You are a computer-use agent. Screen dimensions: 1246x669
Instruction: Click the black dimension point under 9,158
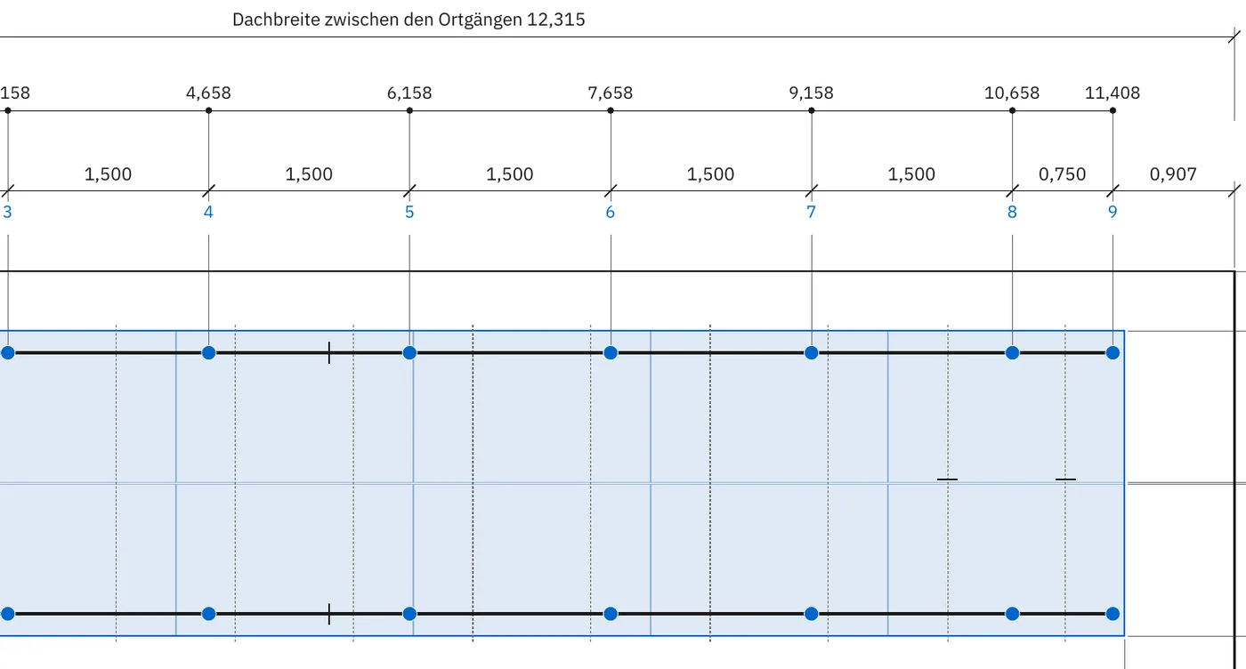(812, 110)
